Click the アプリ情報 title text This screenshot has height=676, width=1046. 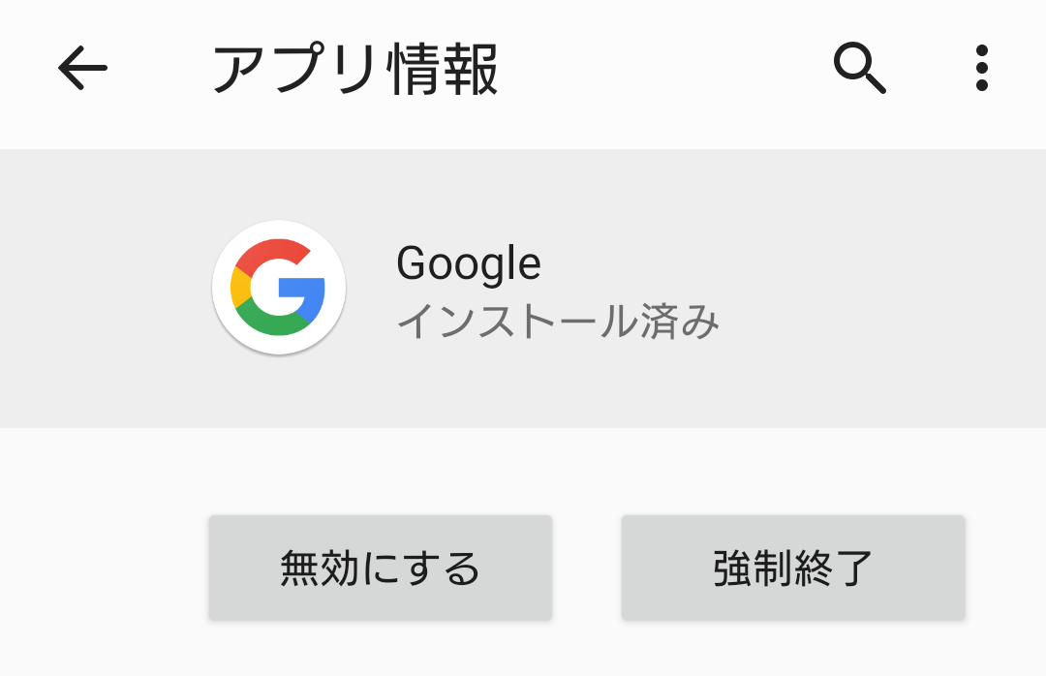click(355, 70)
